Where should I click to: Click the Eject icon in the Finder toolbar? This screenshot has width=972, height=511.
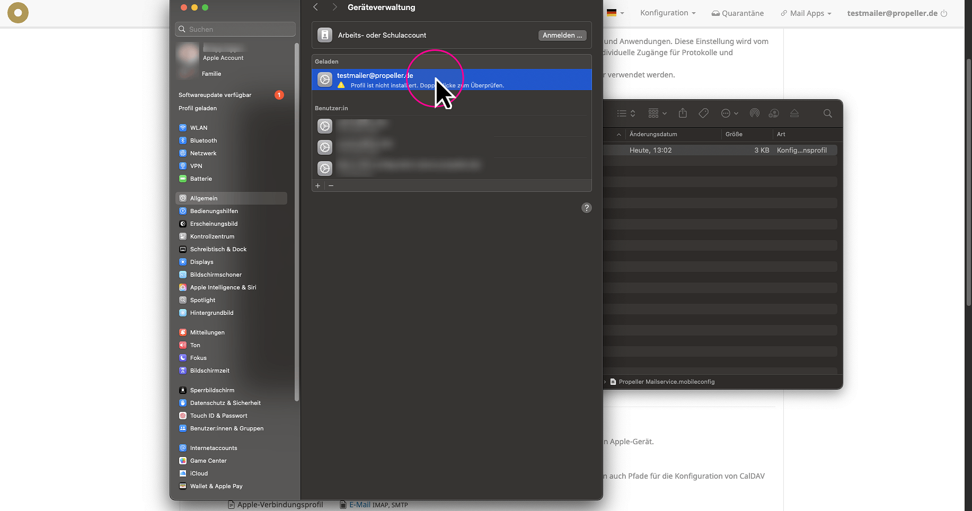pos(794,113)
